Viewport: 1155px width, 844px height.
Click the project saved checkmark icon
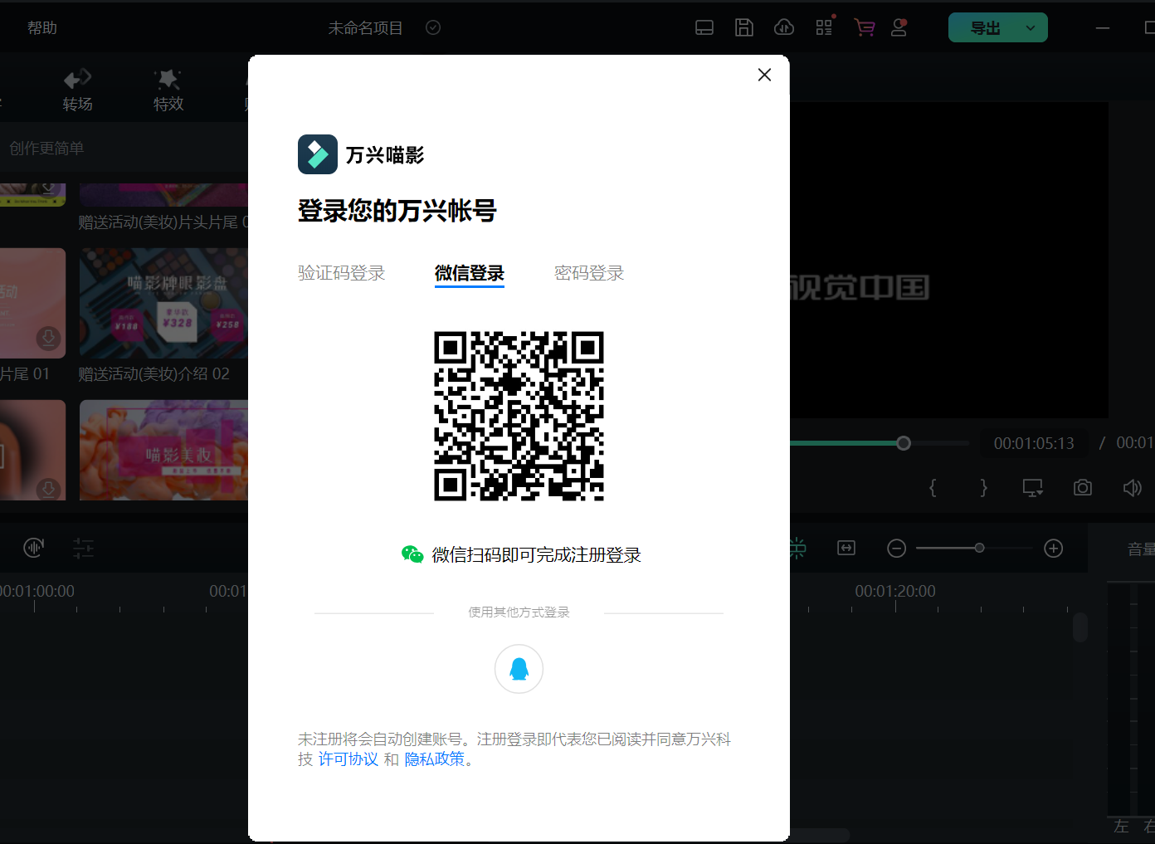coord(433,27)
